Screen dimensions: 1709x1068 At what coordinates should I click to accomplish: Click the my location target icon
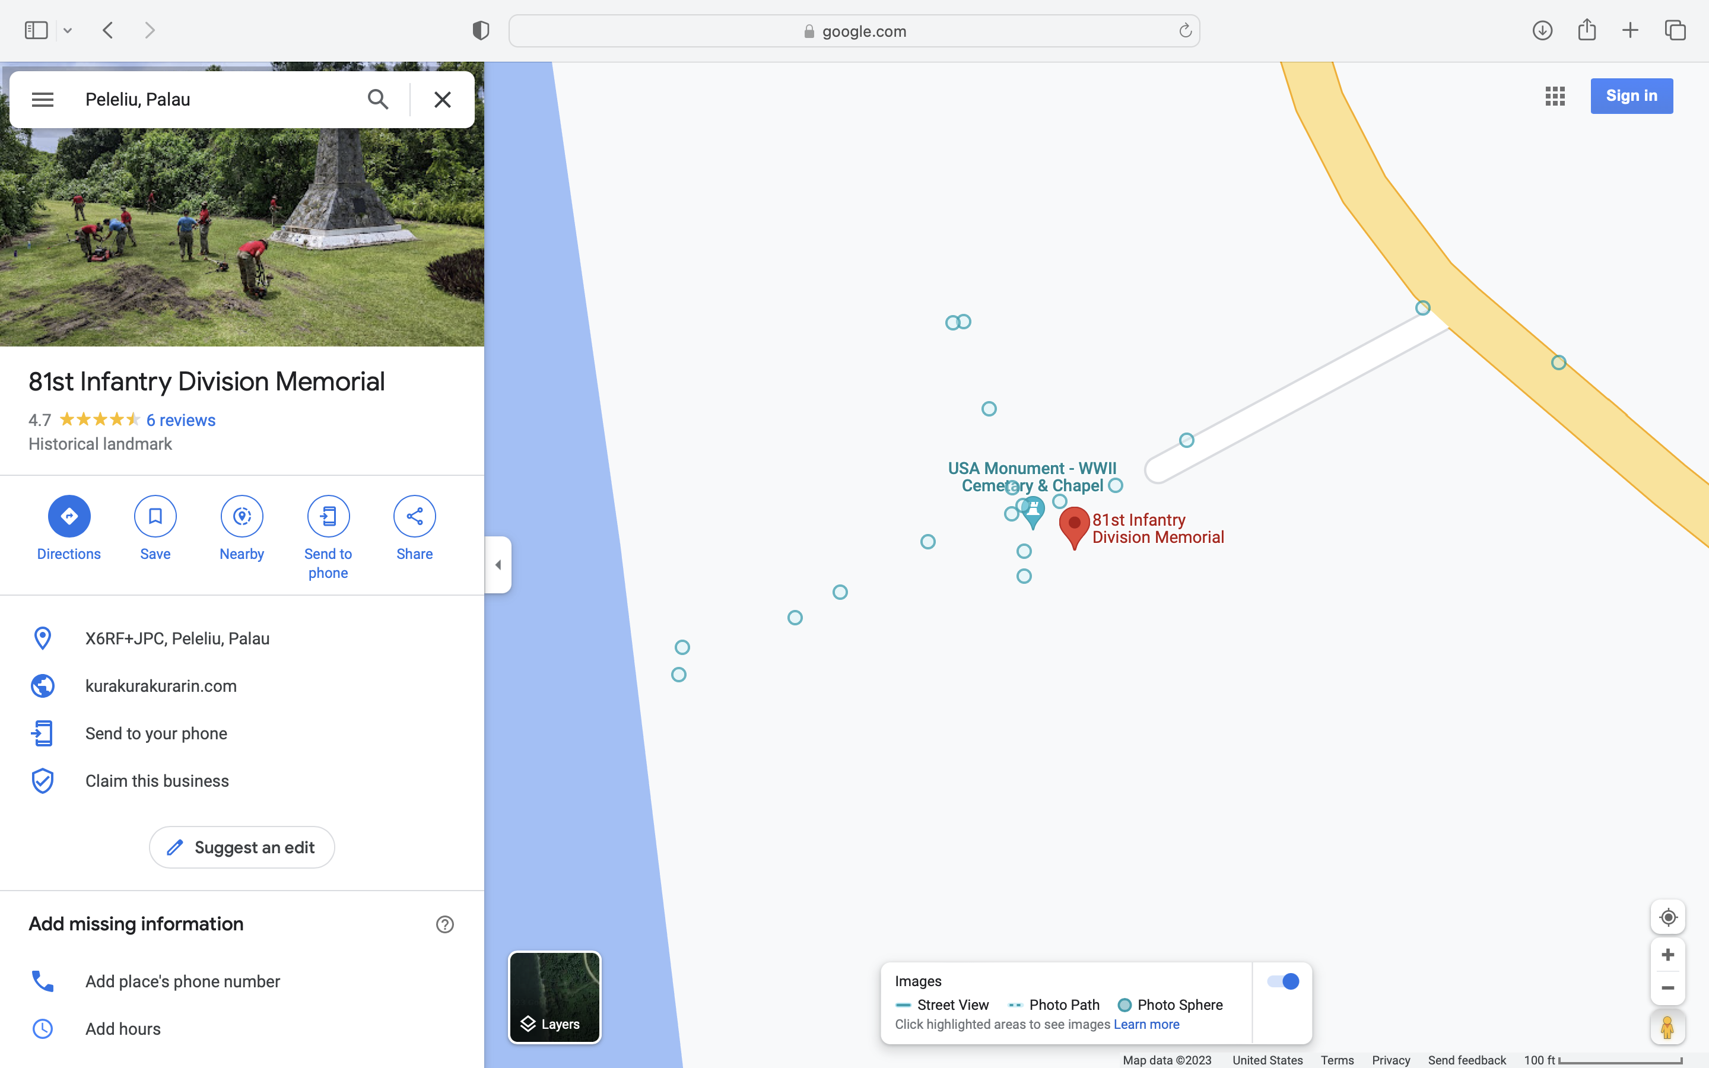coord(1668,917)
